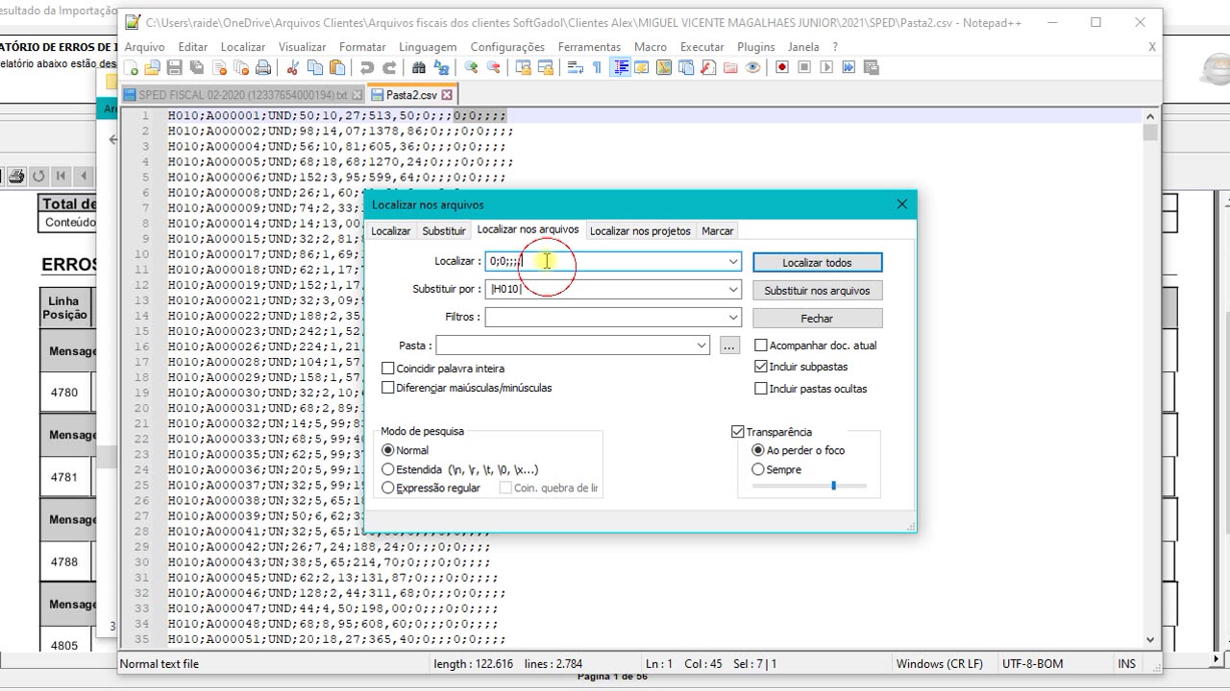The width and height of the screenshot is (1230, 691).
Task: Open the Function List toolbar icon
Action: (x=708, y=67)
